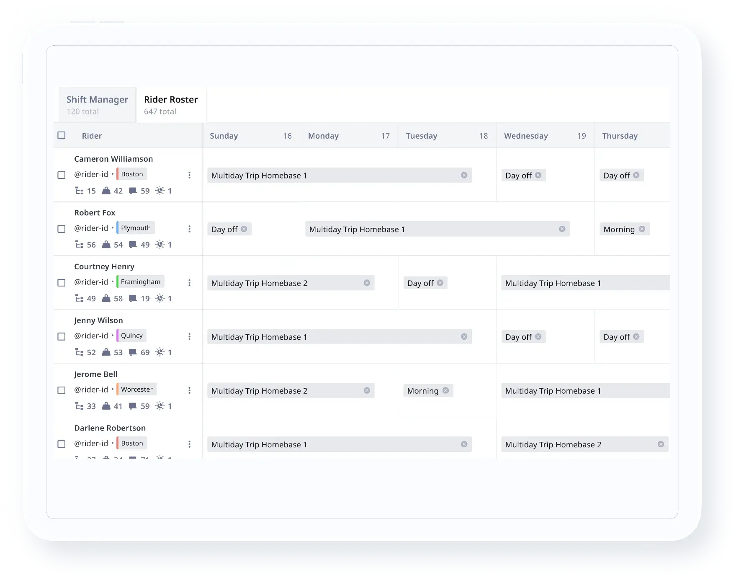Click the Wednesday 19 column header
This screenshot has height=578, width=736.
click(x=544, y=136)
